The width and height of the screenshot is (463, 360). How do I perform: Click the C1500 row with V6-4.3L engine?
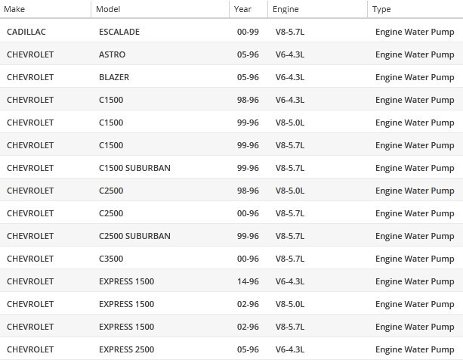click(x=111, y=100)
